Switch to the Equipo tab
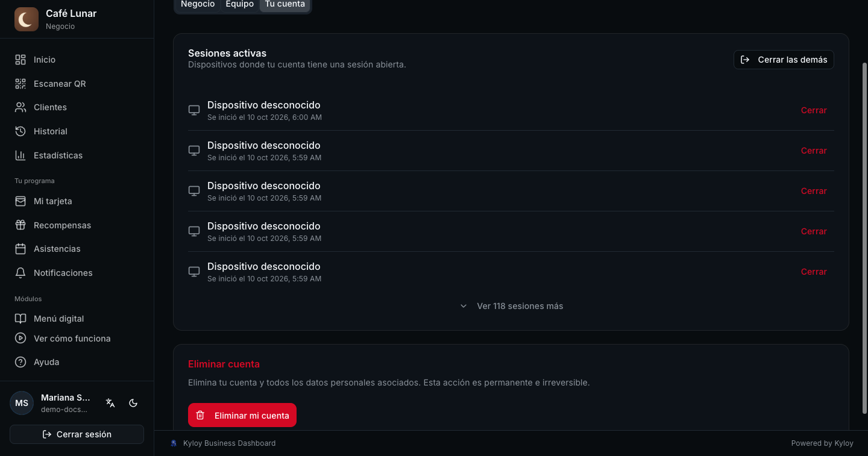Image resolution: width=868 pixels, height=456 pixels. click(x=239, y=4)
